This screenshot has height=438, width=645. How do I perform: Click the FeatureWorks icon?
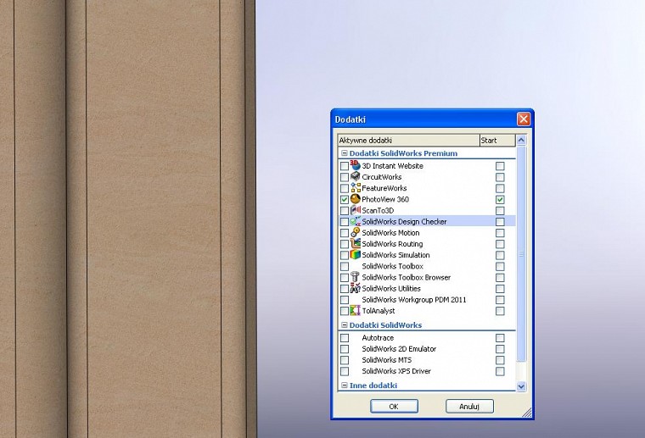(356, 187)
